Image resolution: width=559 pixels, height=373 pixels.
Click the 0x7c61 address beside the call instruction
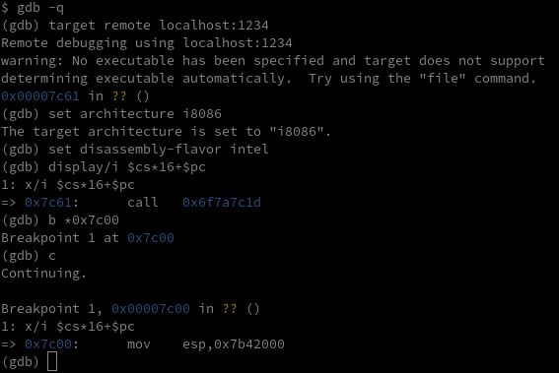[48, 202]
